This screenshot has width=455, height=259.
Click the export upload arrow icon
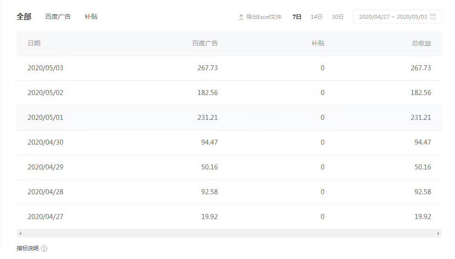click(241, 17)
